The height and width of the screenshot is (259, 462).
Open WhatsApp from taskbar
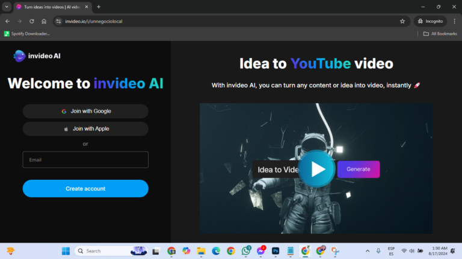tap(246, 251)
